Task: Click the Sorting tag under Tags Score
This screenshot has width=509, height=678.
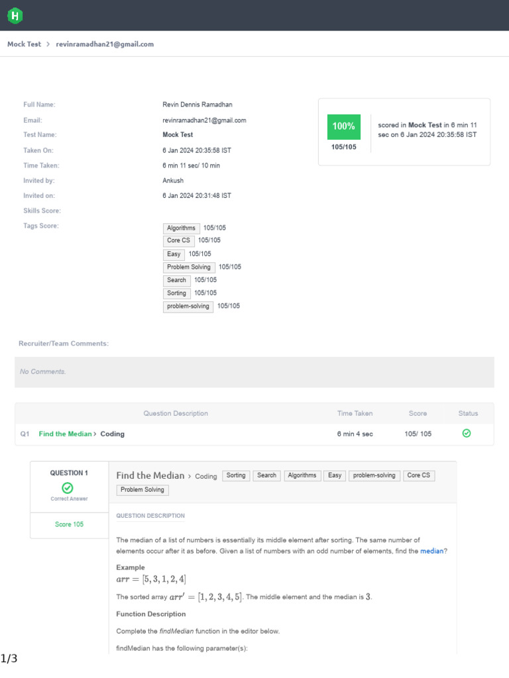Action: [x=176, y=293]
